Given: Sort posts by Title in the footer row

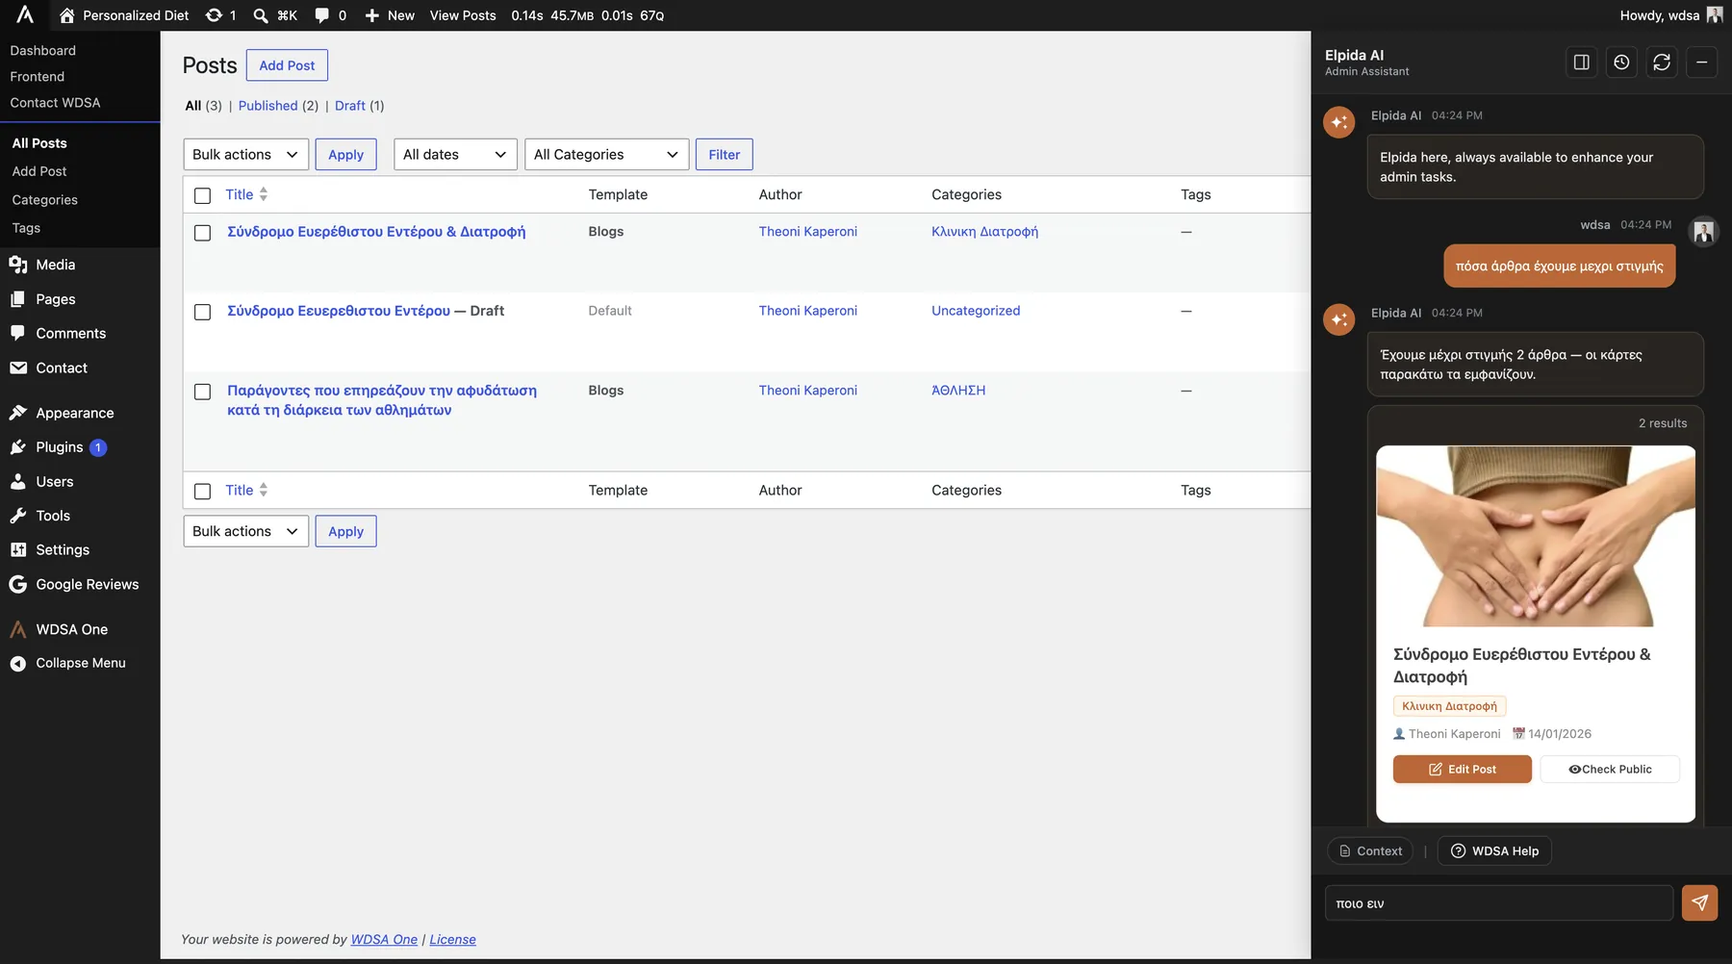Looking at the screenshot, I should [x=246, y=490].
